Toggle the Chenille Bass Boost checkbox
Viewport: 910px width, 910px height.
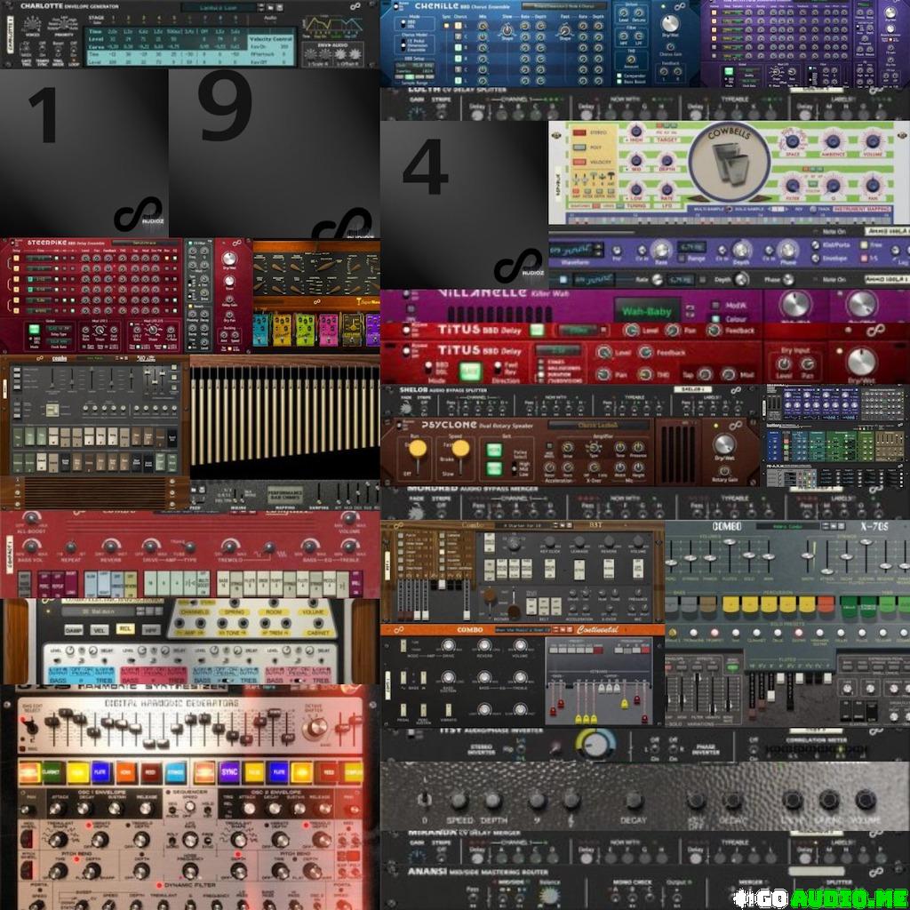click(x=621, y=82)
